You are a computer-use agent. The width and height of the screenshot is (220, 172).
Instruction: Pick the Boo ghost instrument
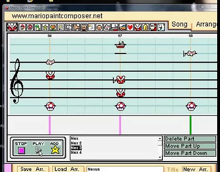(x=161, y=27)
